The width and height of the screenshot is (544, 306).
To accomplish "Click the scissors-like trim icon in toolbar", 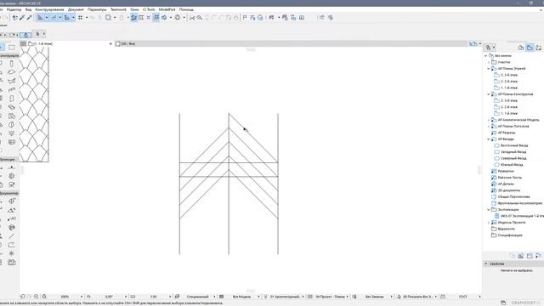I will point(192,17).
